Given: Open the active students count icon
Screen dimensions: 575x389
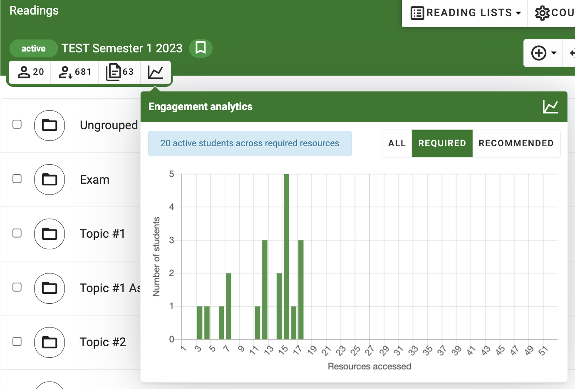Looking at the screenshot, I should [30, 71].
